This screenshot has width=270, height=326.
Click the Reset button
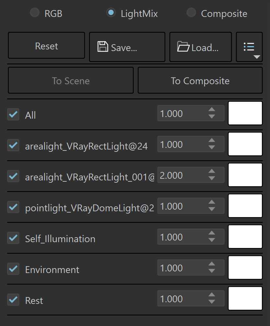point(46,46)
